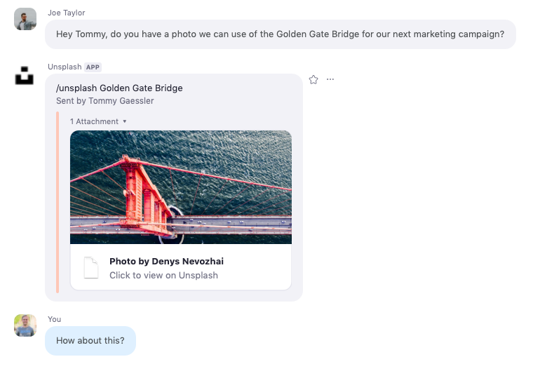533x371 pixels.
Task: Click the 'You' sender label
Action: (55, 319)
